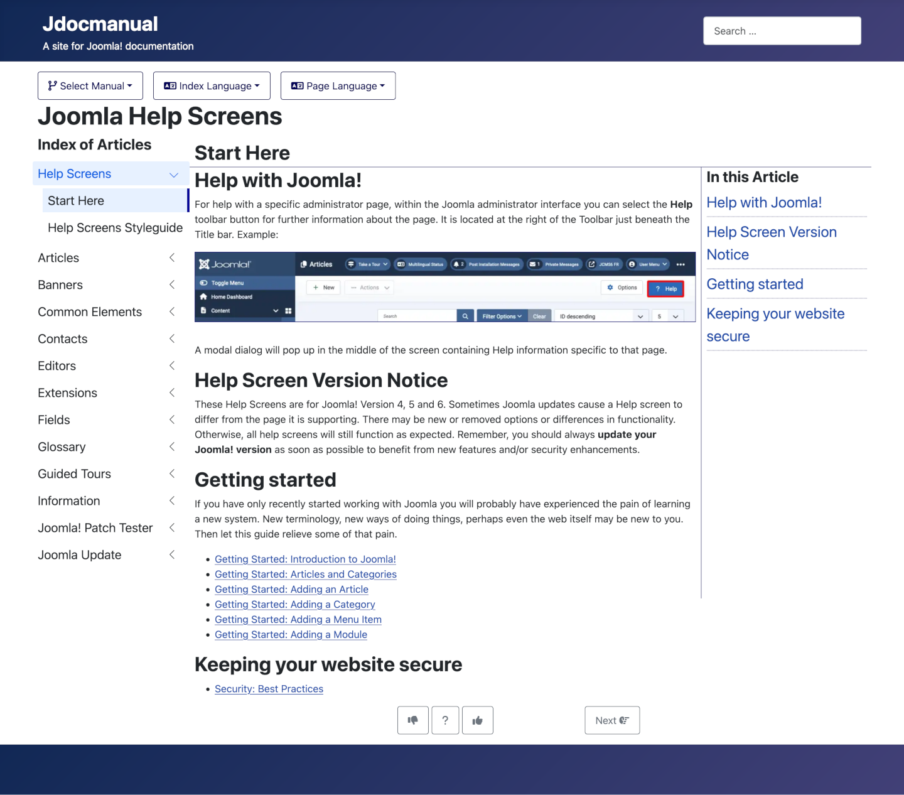
Task: Collapse the Help Screens chevron
Action: tap(174, 175)
